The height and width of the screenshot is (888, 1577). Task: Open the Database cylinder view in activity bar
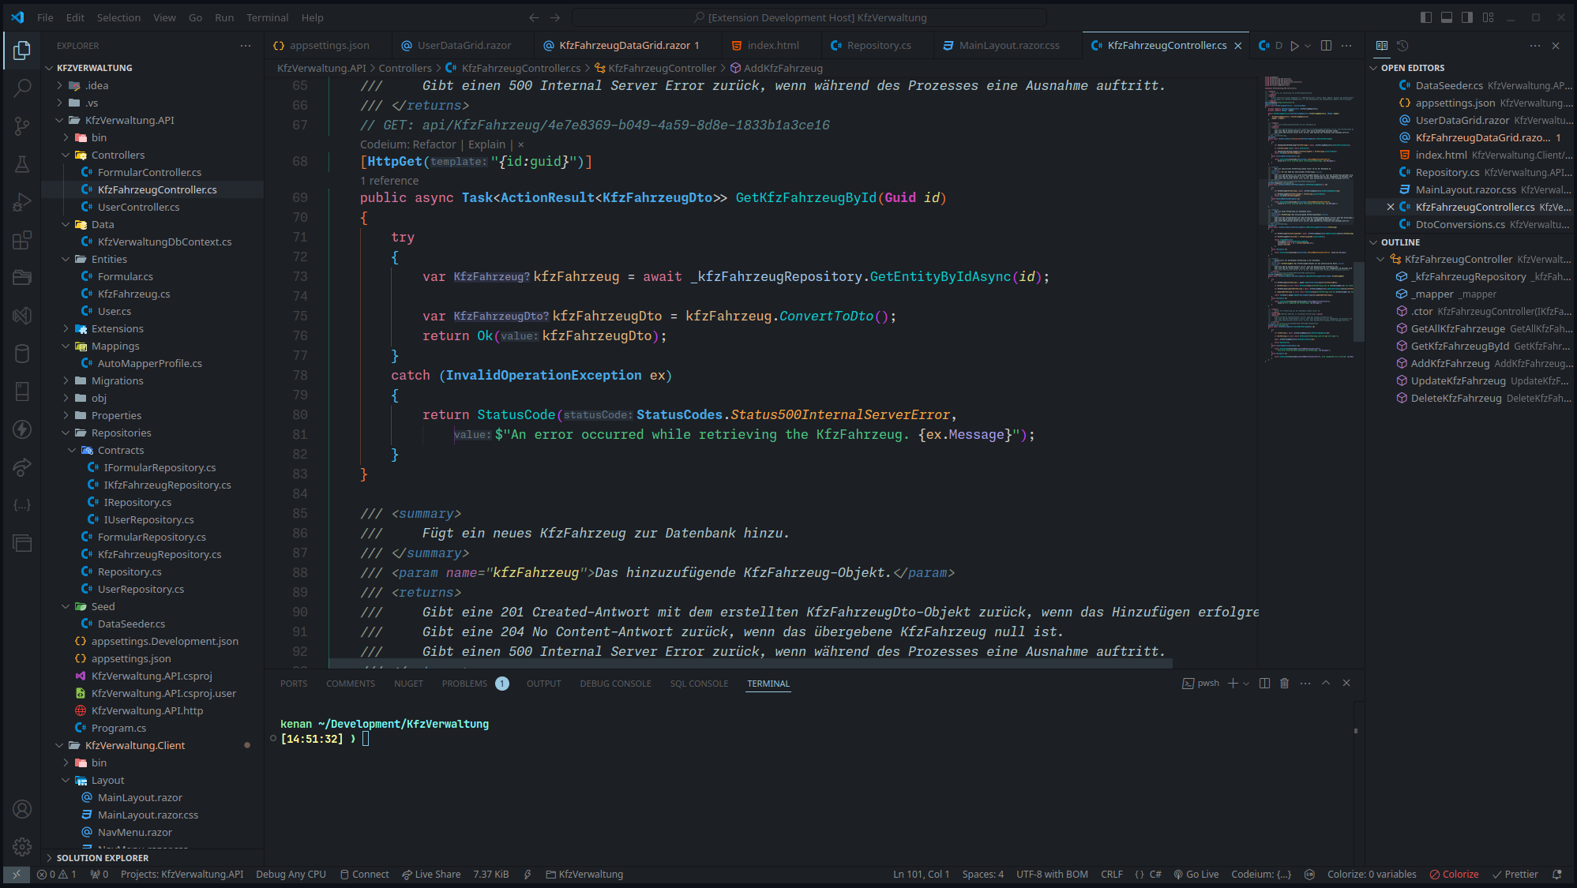point(22,354)
